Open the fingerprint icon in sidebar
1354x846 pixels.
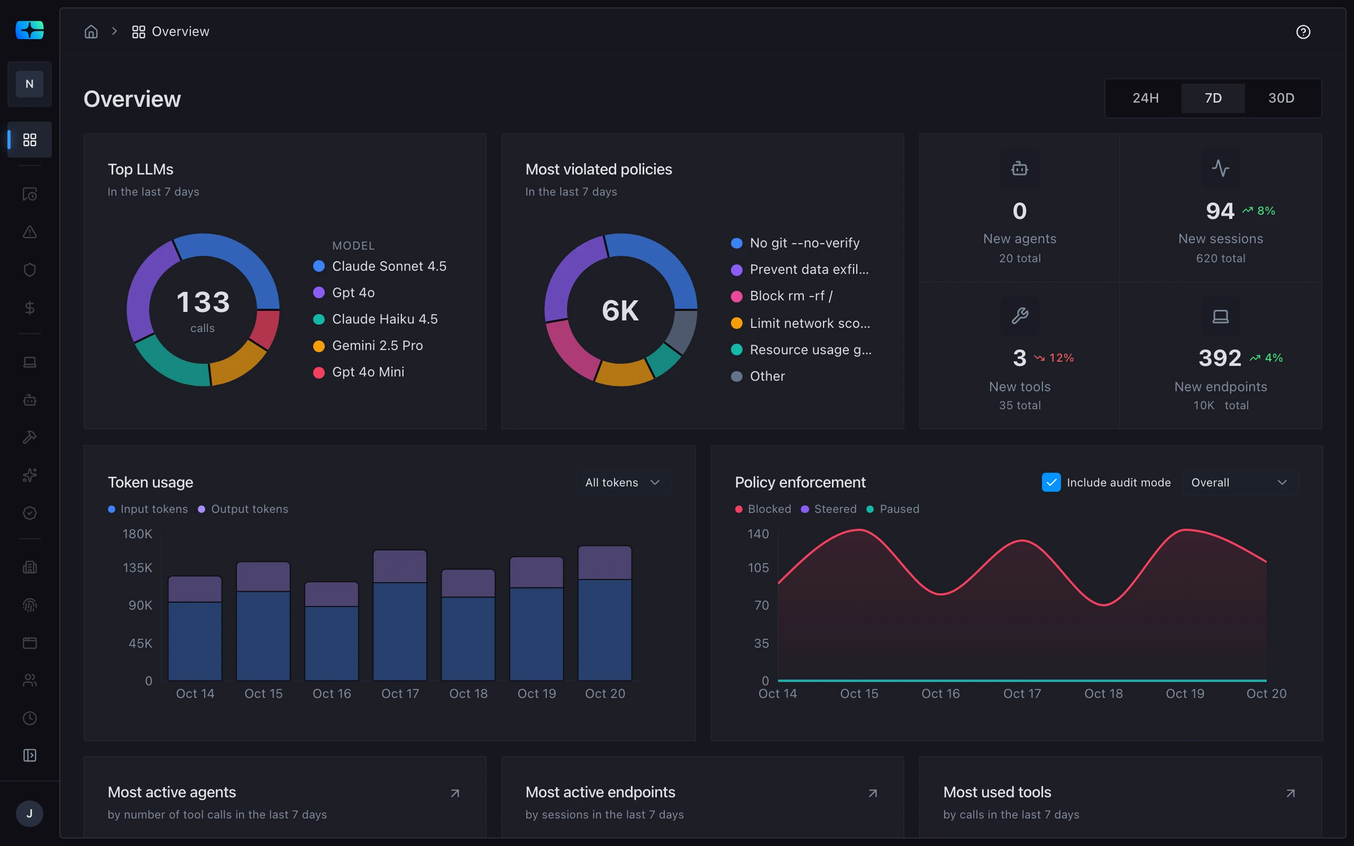pyautogui.click(x=30, y=605)
